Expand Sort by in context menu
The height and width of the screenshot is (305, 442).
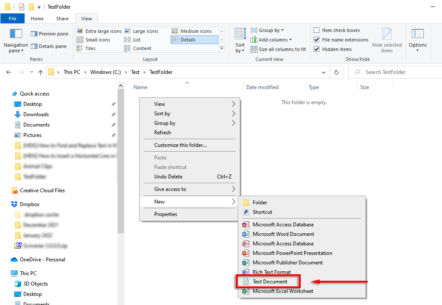pos(190,114)
